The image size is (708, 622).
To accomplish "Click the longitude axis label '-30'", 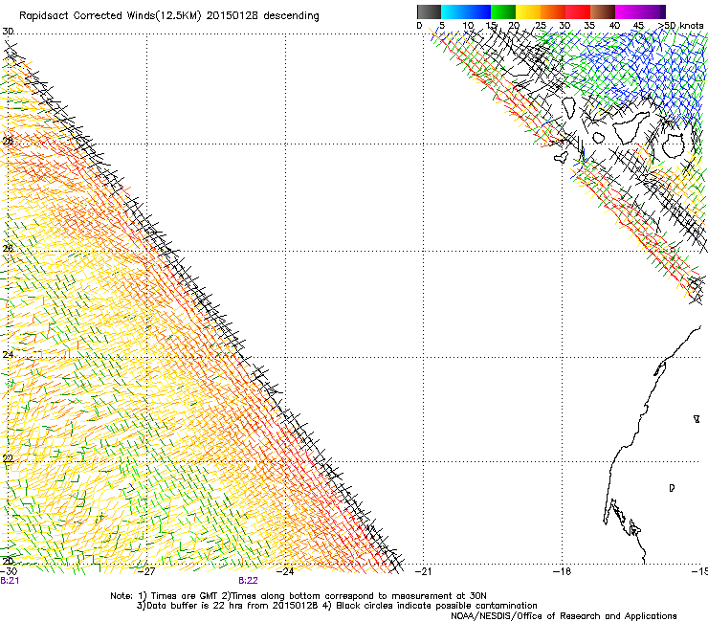I will [9, 571].
